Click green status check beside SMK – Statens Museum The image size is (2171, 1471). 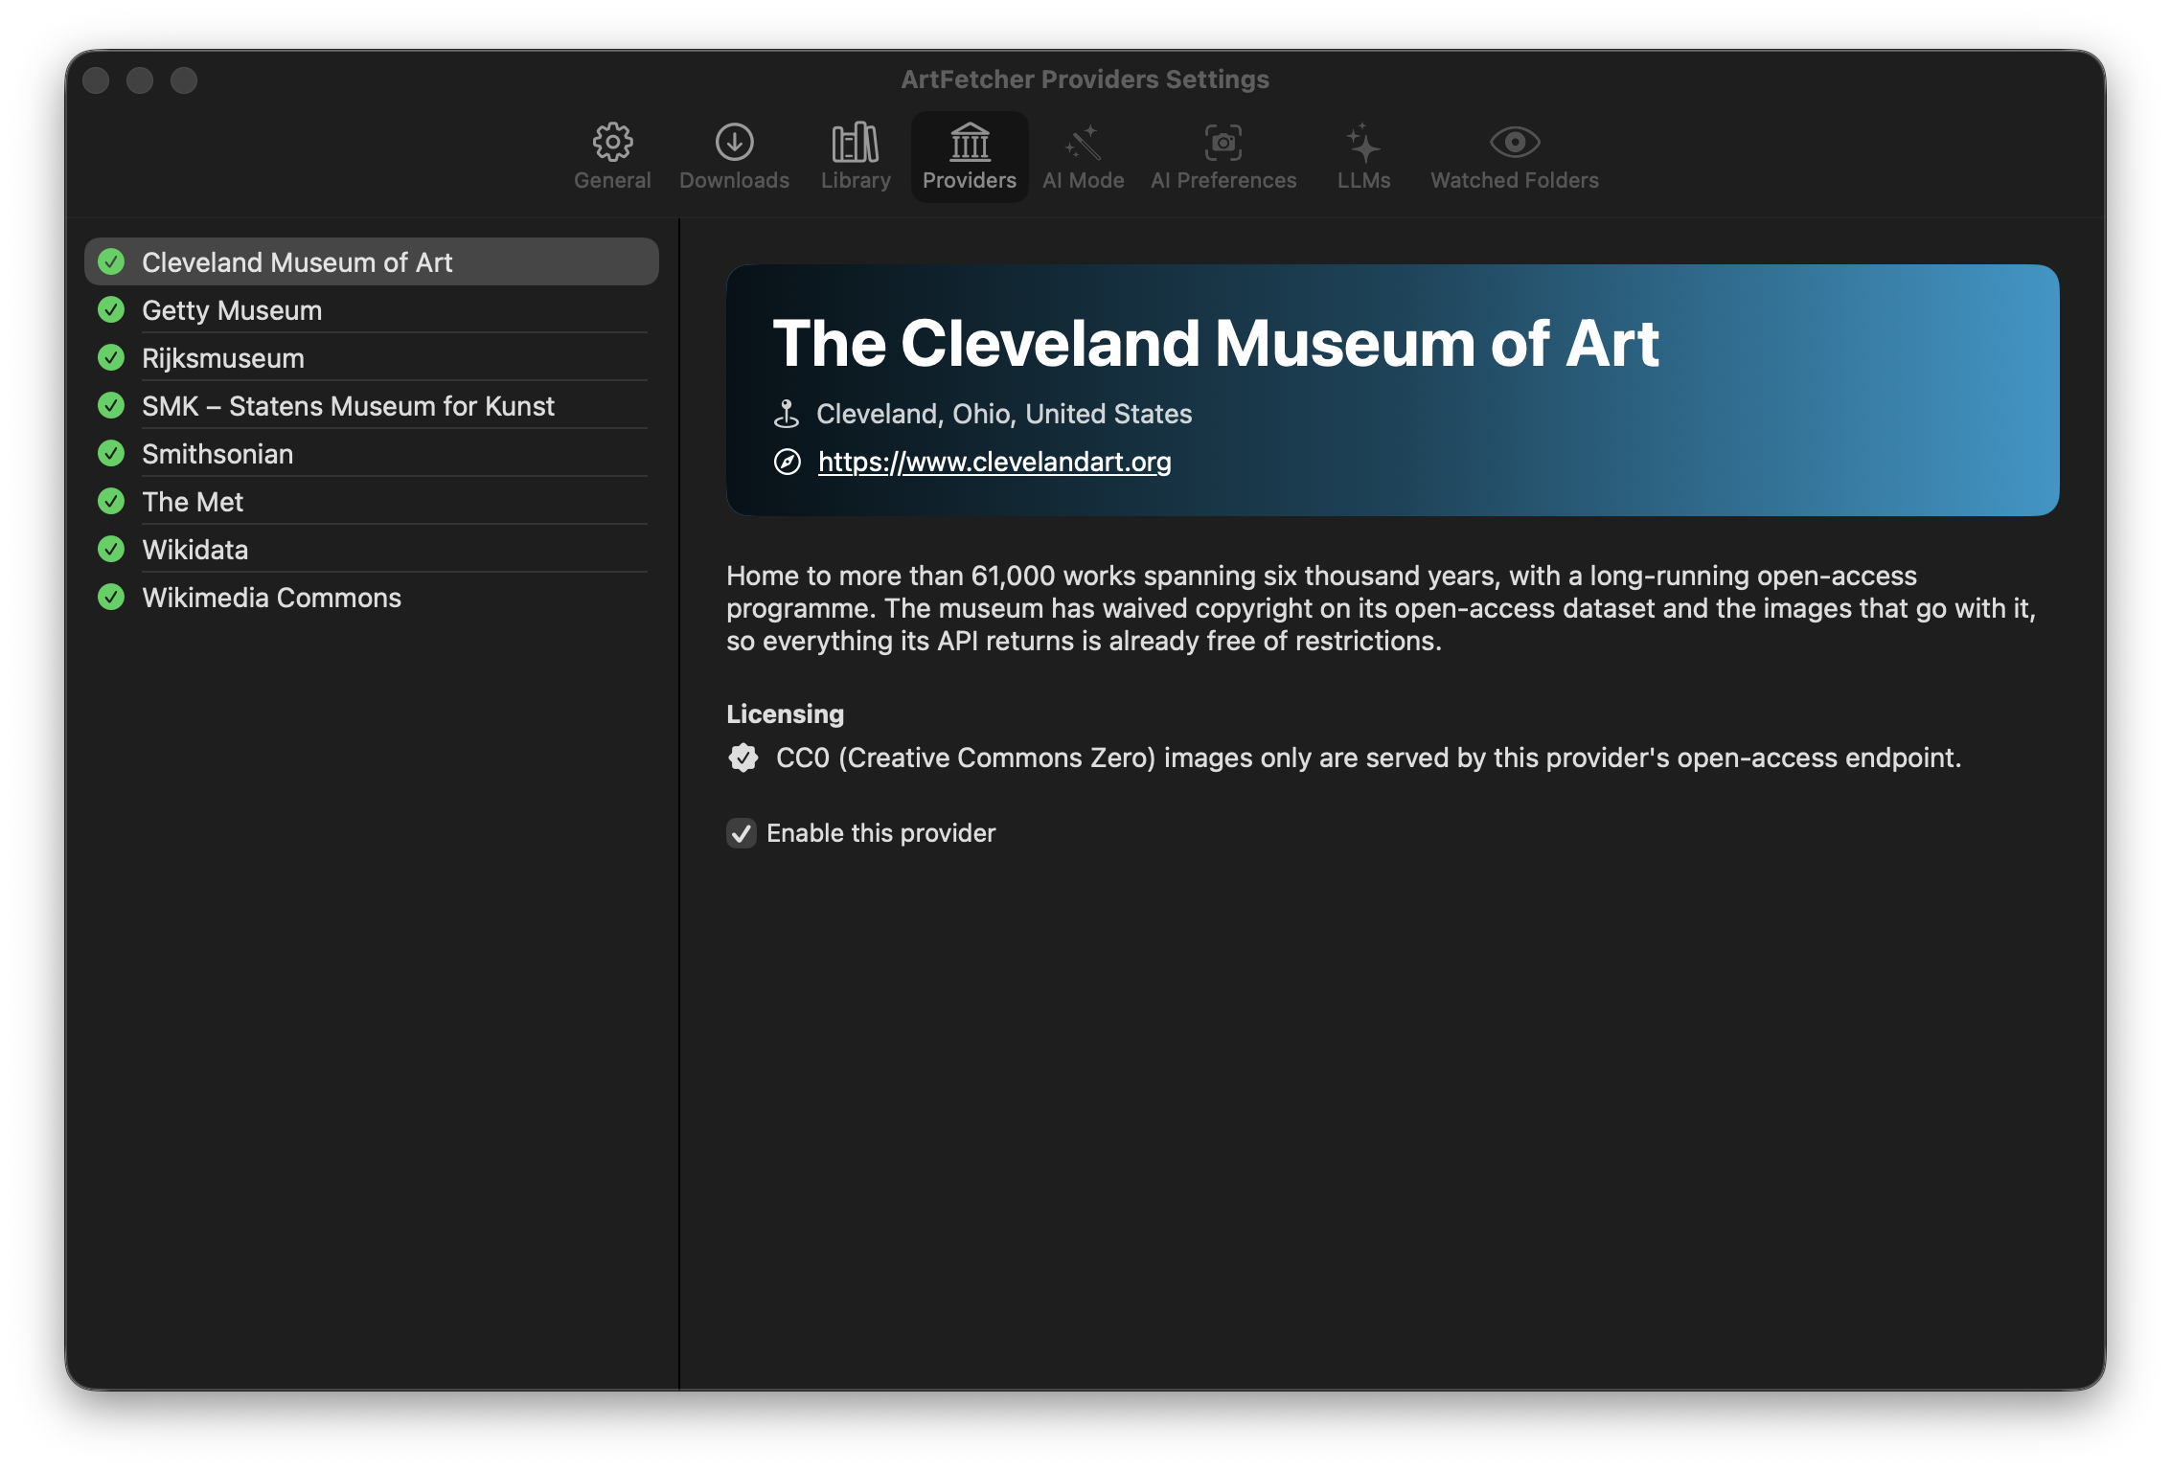pos(112,405)
